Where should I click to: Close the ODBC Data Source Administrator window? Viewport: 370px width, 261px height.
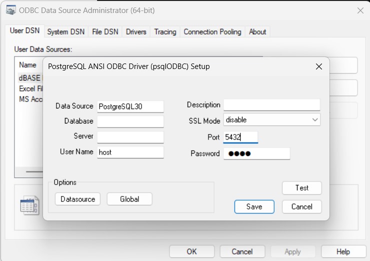tap(360, 10)
